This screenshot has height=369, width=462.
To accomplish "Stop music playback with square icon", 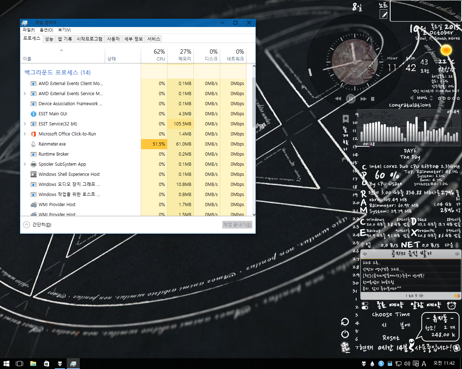I will [373, 98].
